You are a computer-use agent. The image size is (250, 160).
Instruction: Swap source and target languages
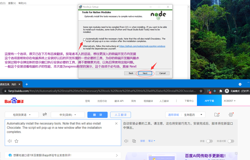45,114
